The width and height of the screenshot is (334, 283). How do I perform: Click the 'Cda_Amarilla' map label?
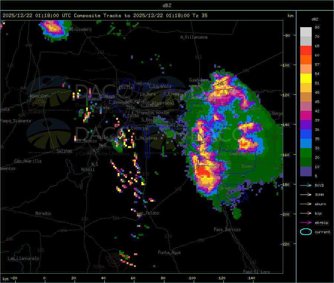tap(28, 161)
